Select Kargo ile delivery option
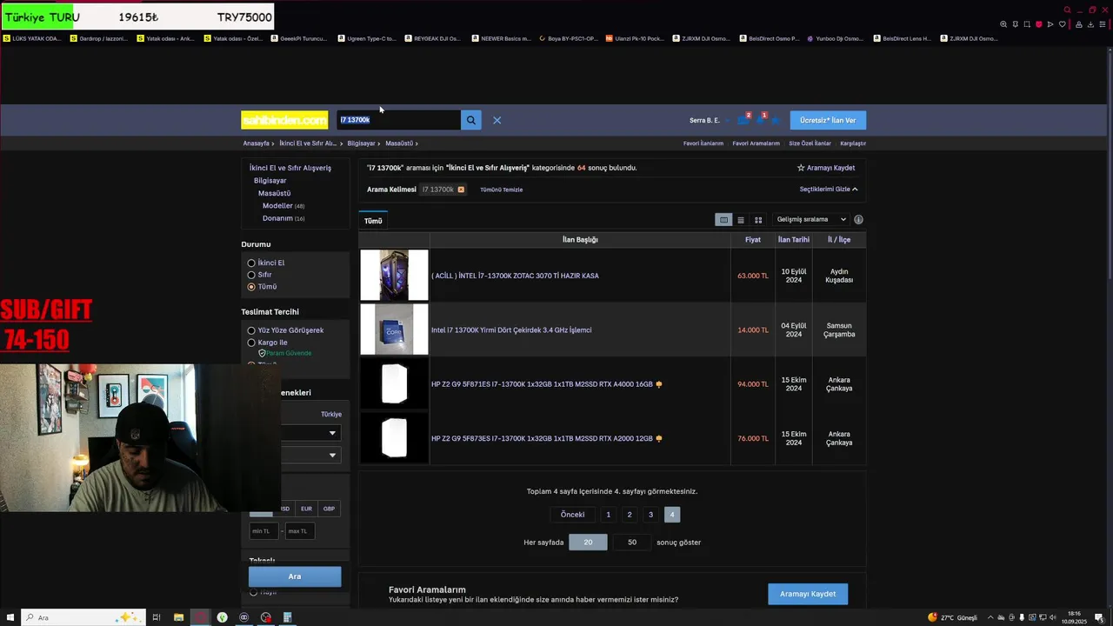Image resolution: width=1113 pixels, height=626 pixels. pyautogui.click(x=251, y=343)
